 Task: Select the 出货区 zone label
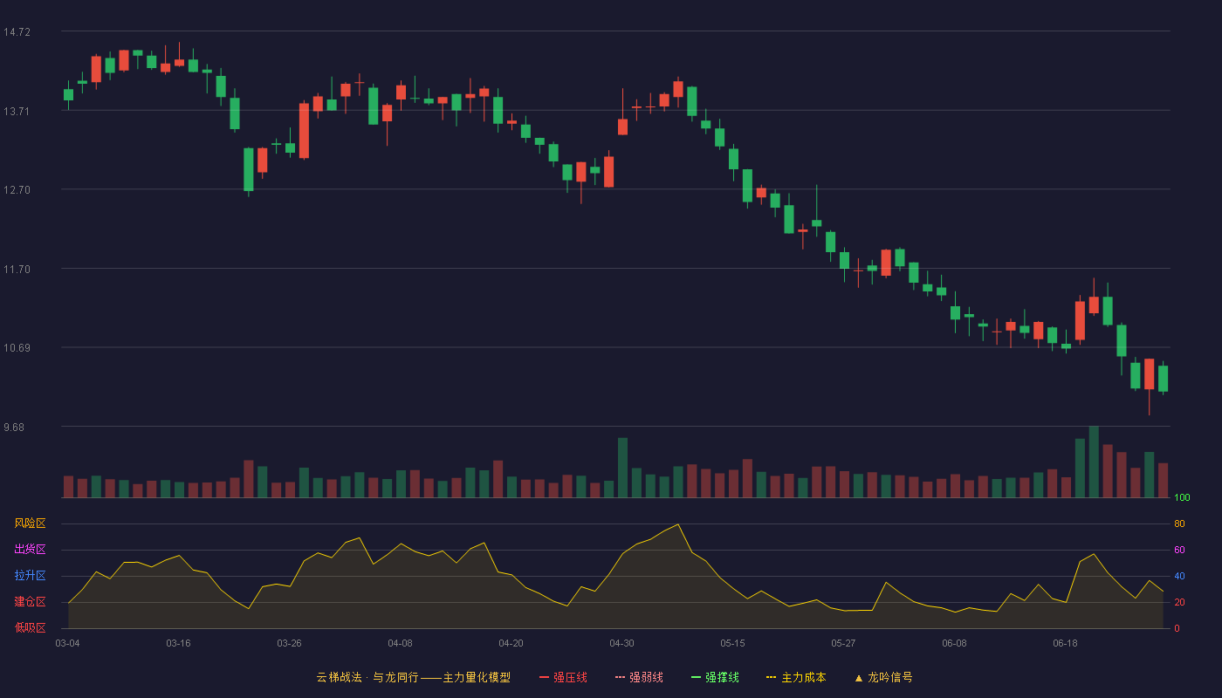point(31,550)
